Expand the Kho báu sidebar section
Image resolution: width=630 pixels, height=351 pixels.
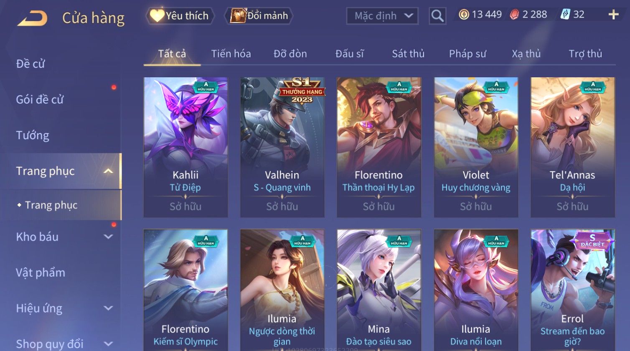108,237
